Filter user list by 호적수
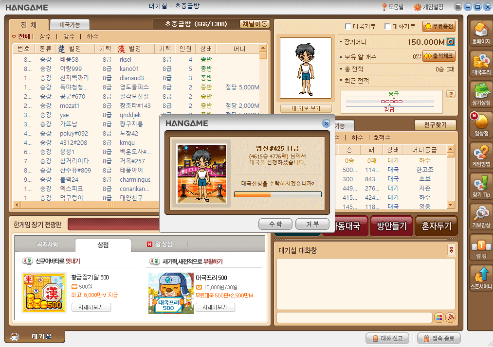This screenshot has height=347, width=493. point(382,138)
